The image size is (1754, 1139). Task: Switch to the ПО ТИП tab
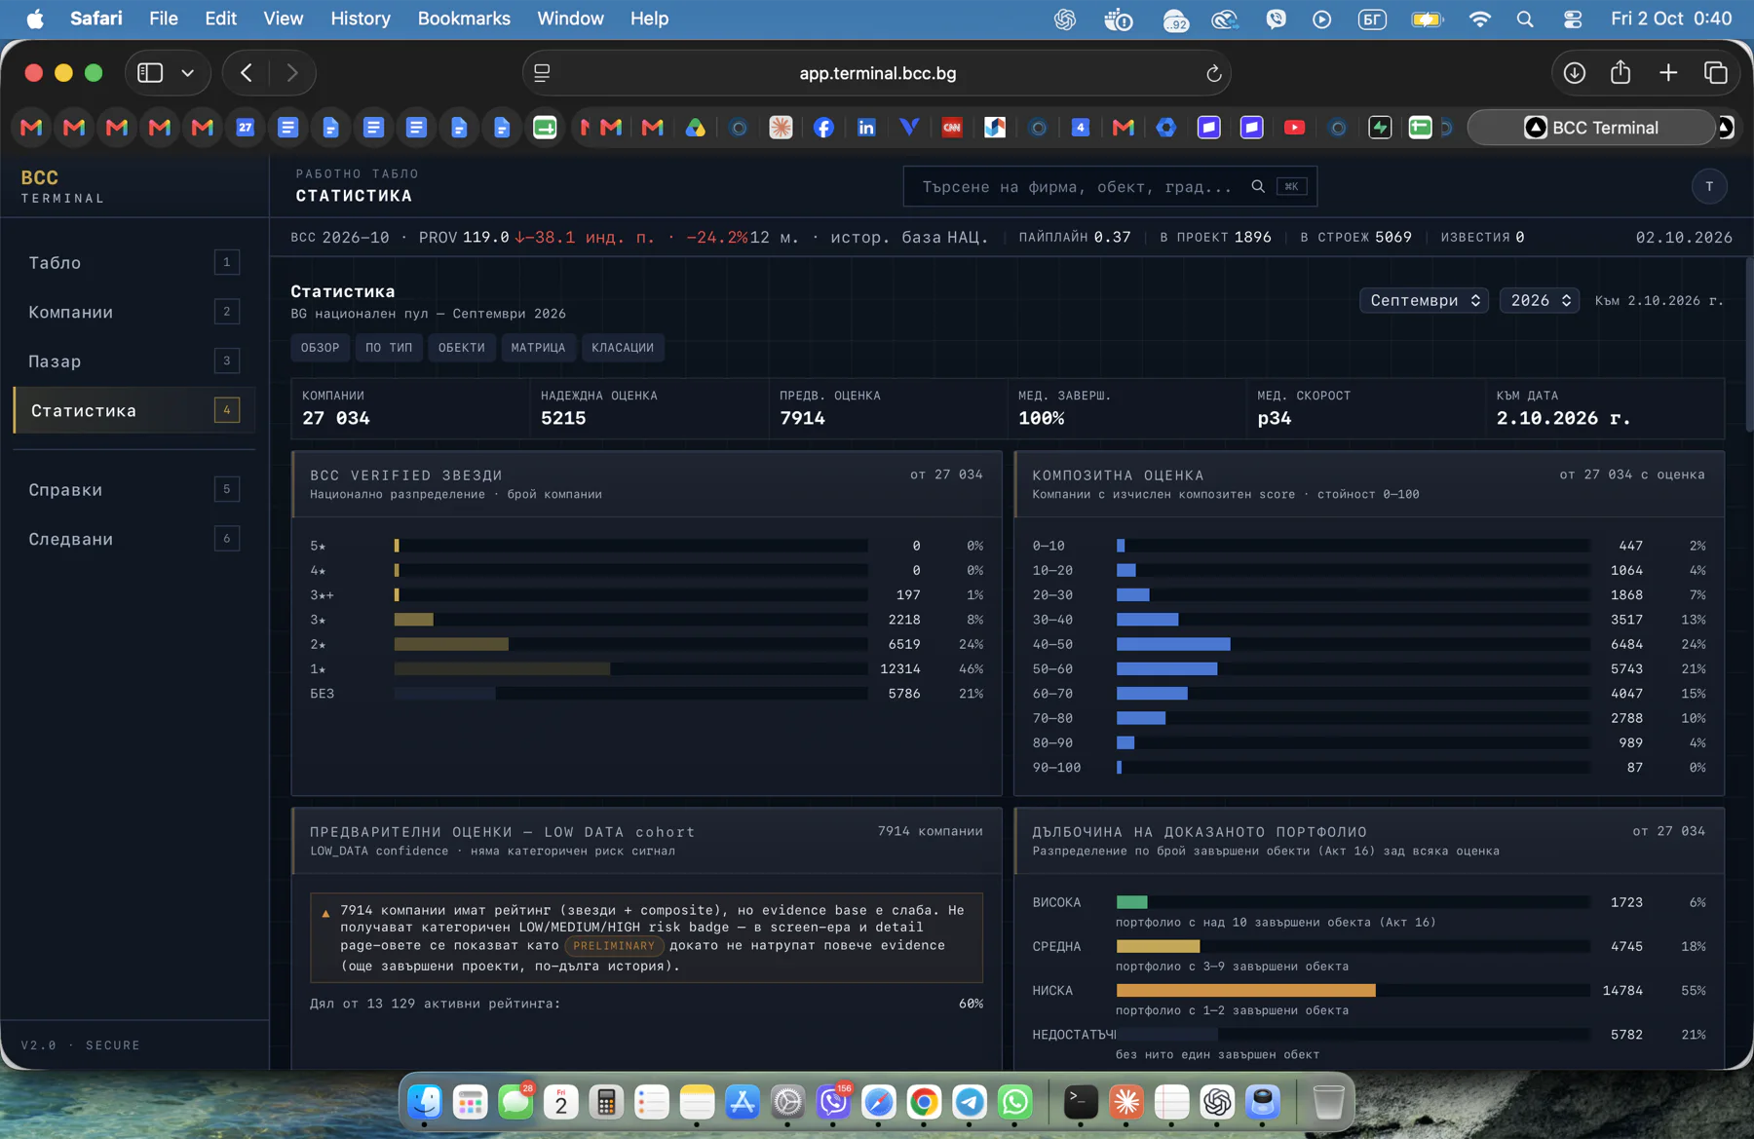389,348
